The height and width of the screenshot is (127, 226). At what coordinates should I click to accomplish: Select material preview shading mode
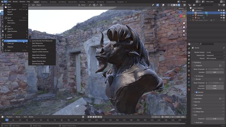click(177, 5)
